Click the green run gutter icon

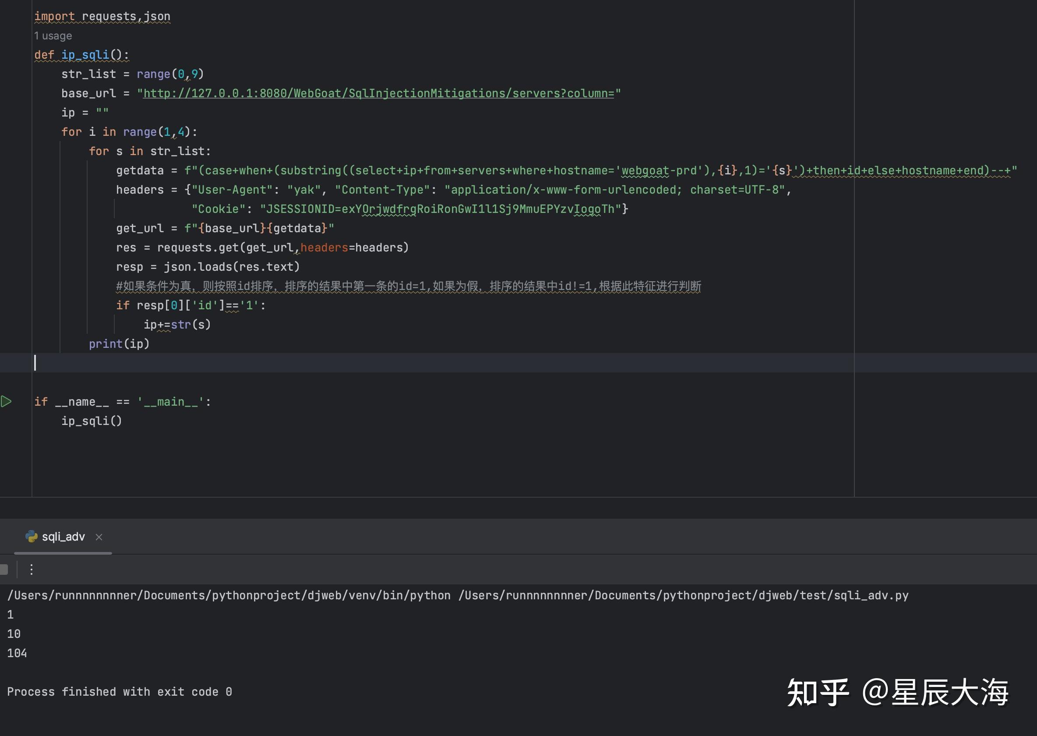coord(6,400)
